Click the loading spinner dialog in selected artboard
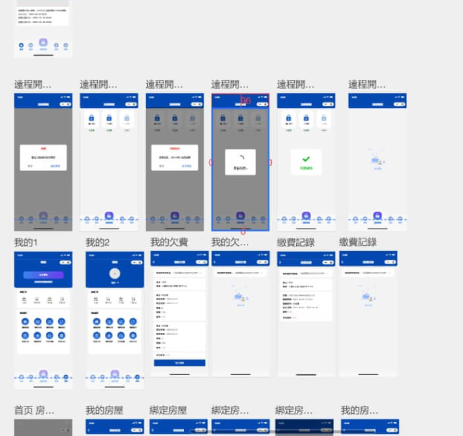The image size is (463, 436). (240, 161)
